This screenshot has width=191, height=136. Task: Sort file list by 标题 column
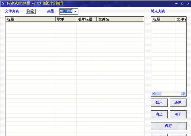[x=31, y=19]
